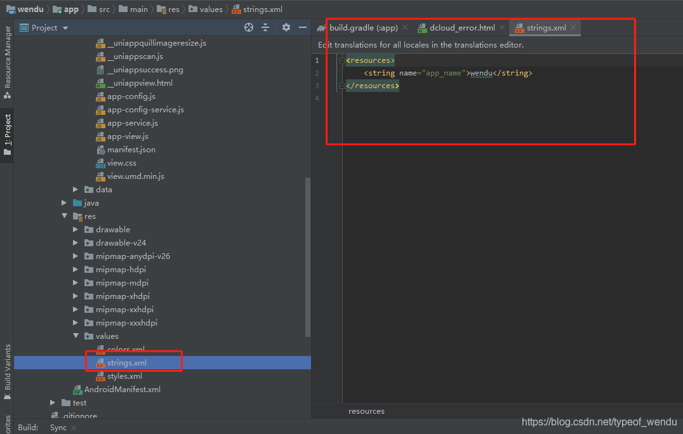683x434 pixels.
Task: Select strings.xml in project tree
Action: coord(121,362)
